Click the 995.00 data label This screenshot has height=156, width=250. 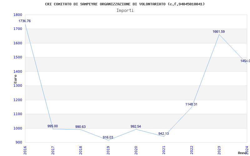(x=52, y=126)
